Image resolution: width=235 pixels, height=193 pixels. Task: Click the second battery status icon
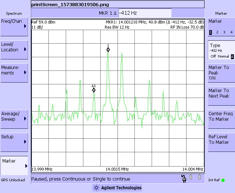point(199,177)
